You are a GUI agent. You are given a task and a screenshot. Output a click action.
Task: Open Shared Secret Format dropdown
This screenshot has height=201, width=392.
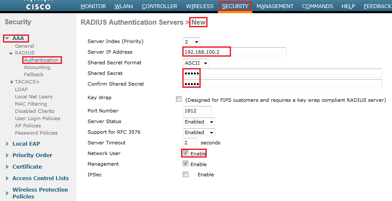click(x=196, y=63)
